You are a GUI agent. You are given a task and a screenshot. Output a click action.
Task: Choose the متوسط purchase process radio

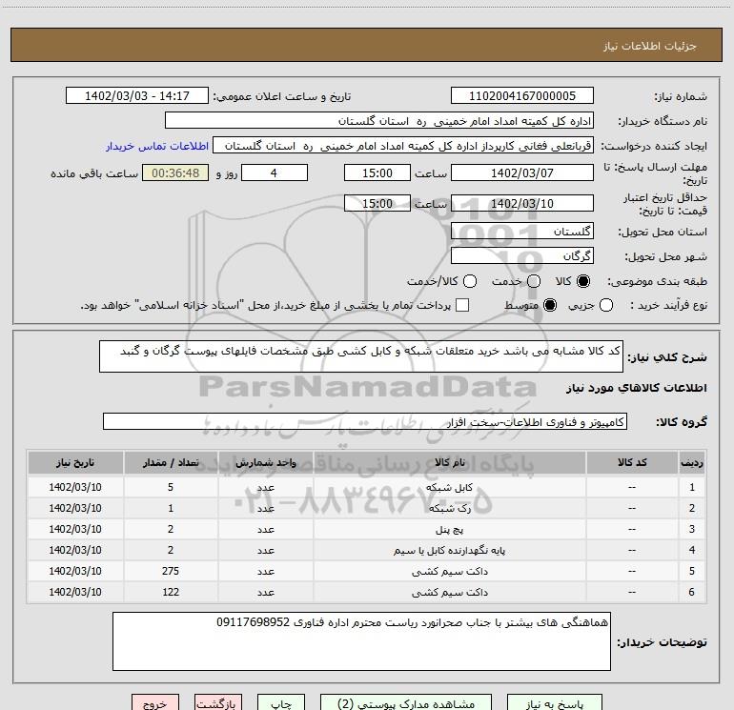550,305
